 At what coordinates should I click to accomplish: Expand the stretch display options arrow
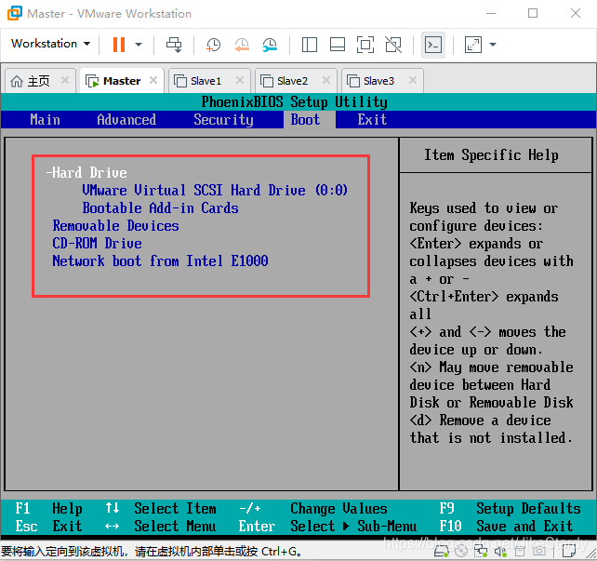coord(493,45)
